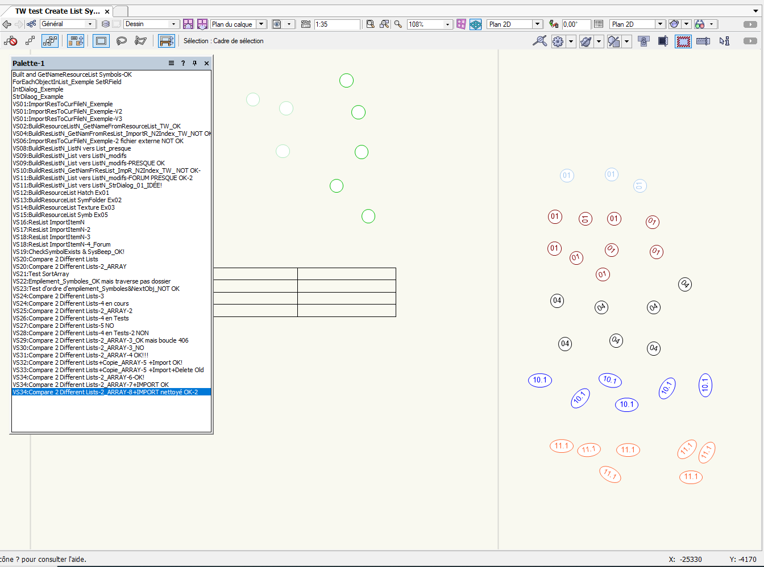Click the 1:35 scale field

pyautogui.click(x=337, y=24)
